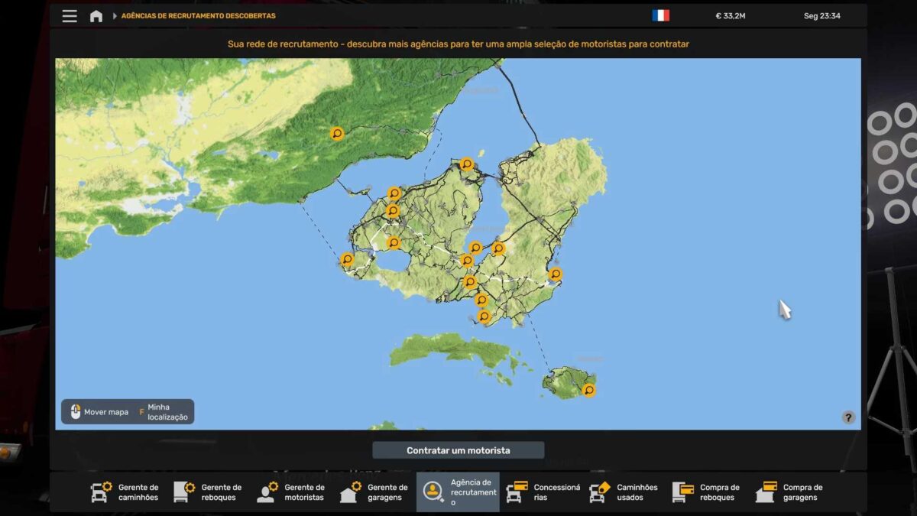Switch to Gerente de motoristas tab

point(291,492)
